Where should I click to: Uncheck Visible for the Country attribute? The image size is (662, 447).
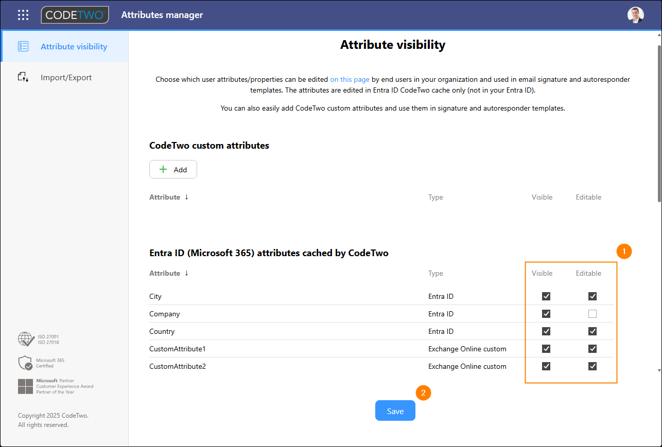tap(546, 331)
